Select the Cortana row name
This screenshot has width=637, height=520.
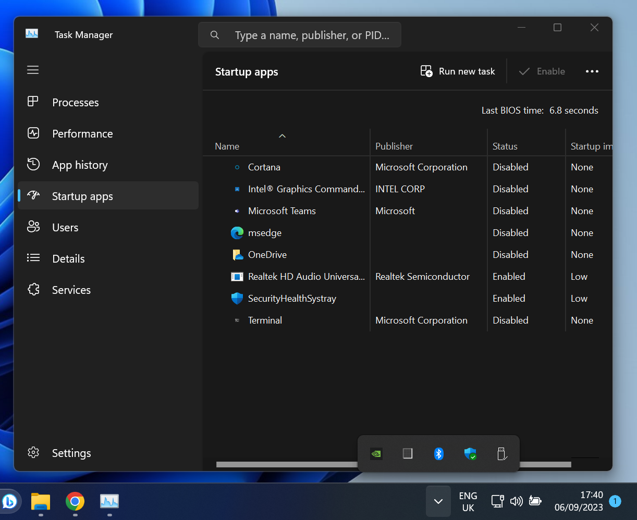click(264, 167)
